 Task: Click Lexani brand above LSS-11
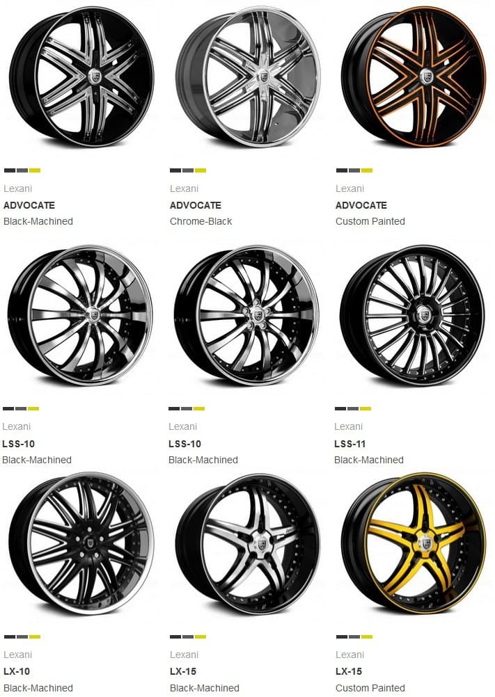pos(349,426)
